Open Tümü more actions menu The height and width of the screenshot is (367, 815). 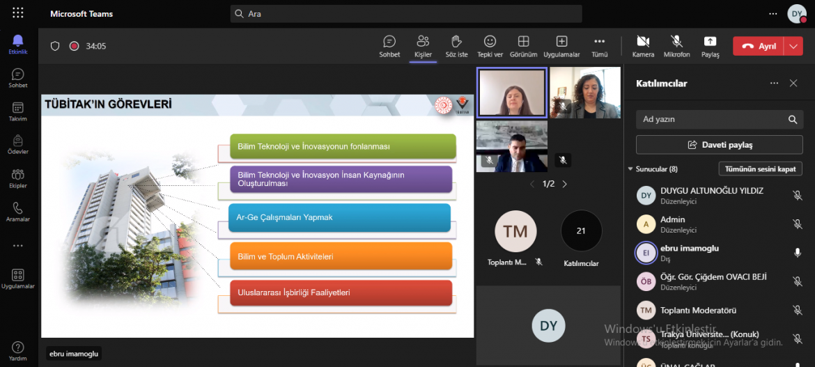599,46
